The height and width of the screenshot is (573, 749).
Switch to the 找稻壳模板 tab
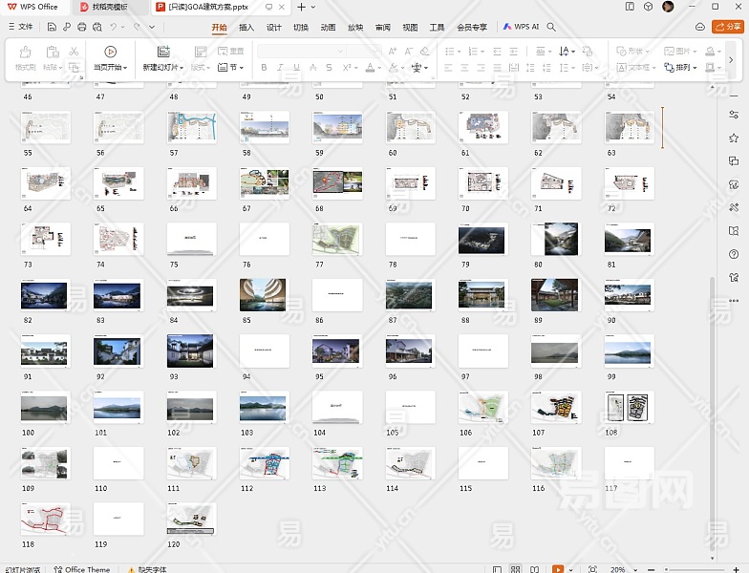[109, 7]
